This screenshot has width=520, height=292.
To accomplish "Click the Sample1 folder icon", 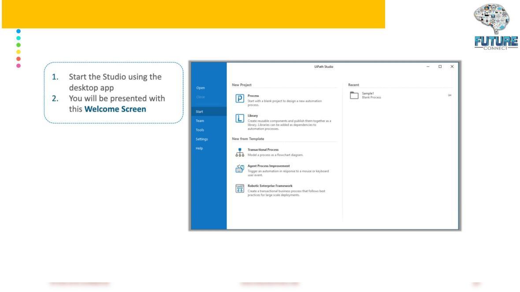I will [354, 96].
